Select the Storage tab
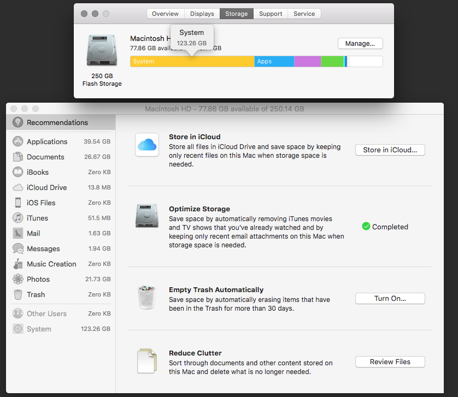Viewport: 458px width, 397px height. tap(236, 14)
